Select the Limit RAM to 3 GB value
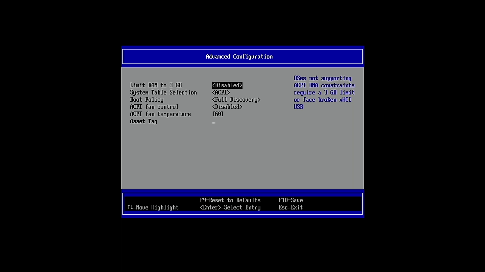This screenshot has height=272, width=485. point(227,85)
